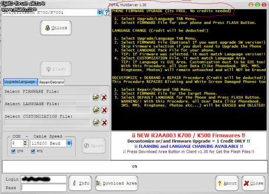Toggle the RTS checkbox
Viewport: 269px width, 194px height.
[33, 151]
